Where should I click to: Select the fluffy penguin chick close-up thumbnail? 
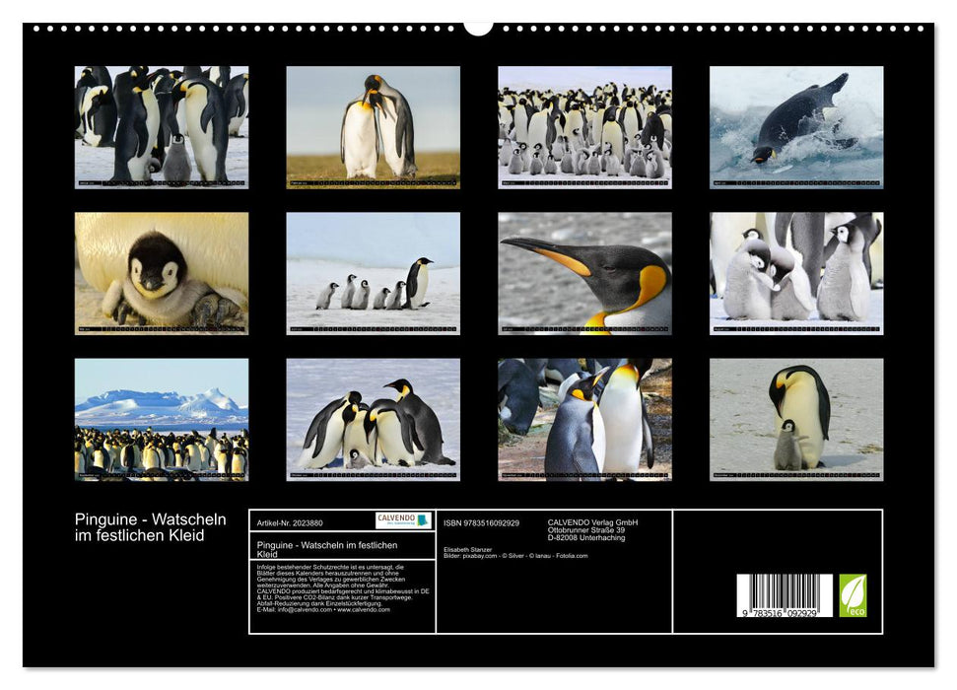[x=161, y=274]
